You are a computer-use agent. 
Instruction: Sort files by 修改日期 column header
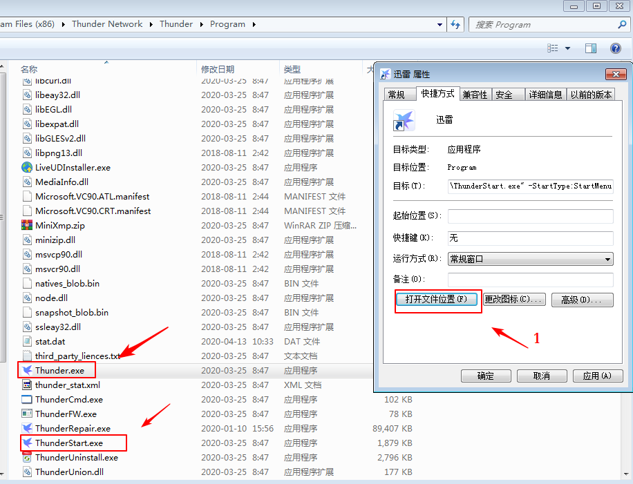[218, 69]
